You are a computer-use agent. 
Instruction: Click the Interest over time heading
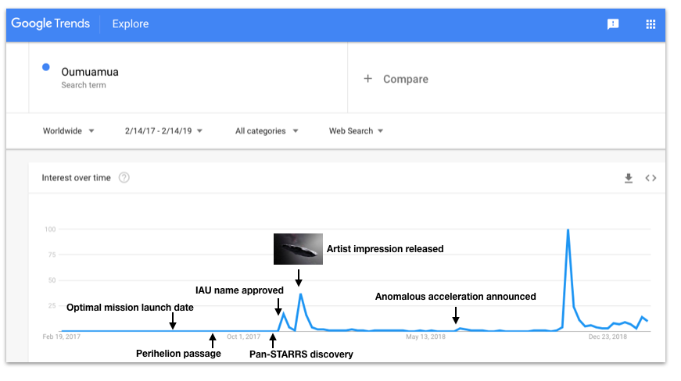(76, 178)
